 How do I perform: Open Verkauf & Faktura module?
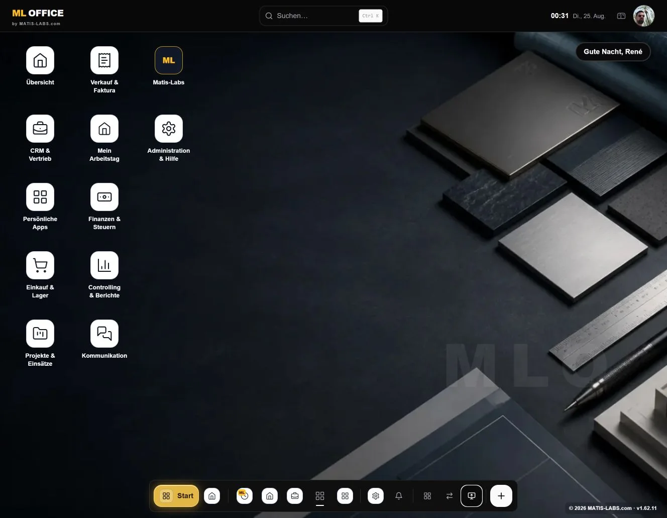(x=104, y=60)
